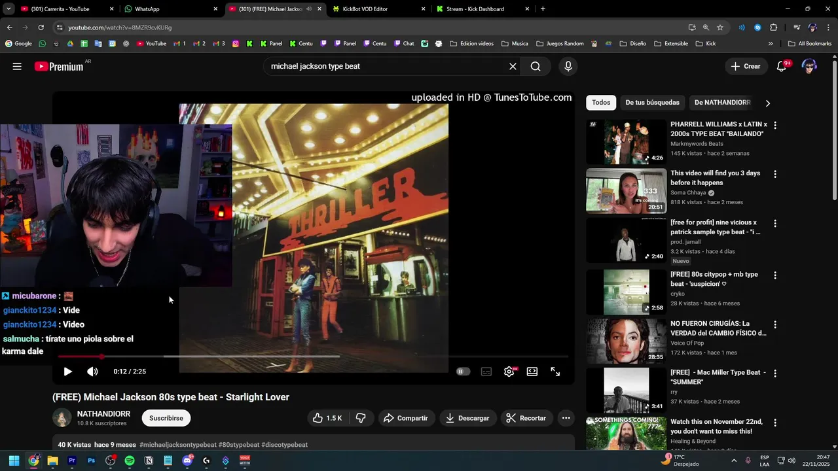Open All Bookmarks folder
Viewport: 838px width, 471px height.
pyautogui.click(x=810, y=44)
